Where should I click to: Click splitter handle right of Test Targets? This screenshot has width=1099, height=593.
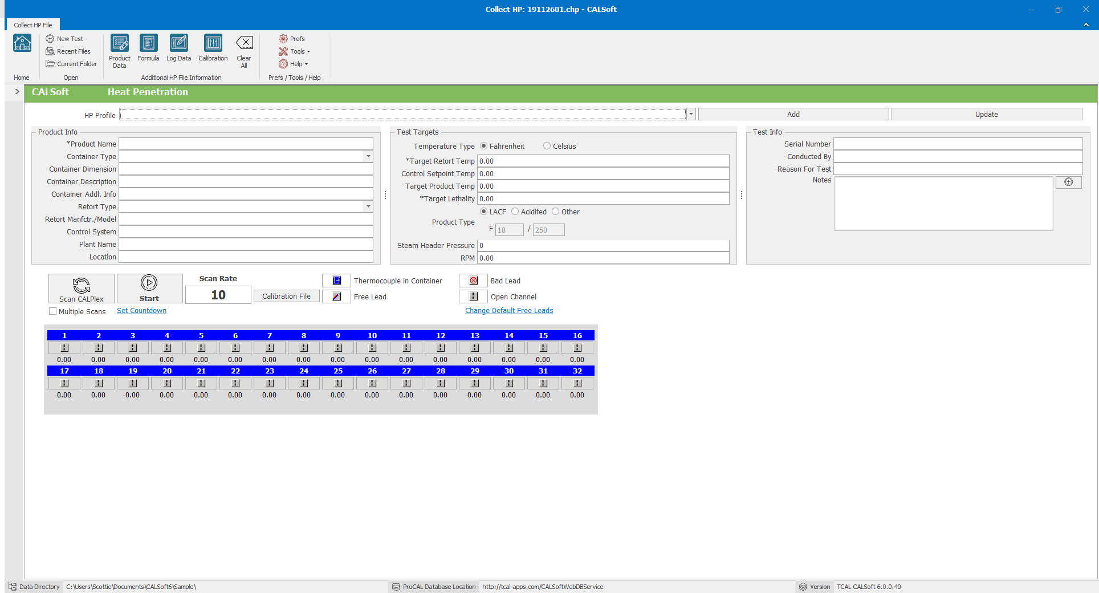pos(742,196)
